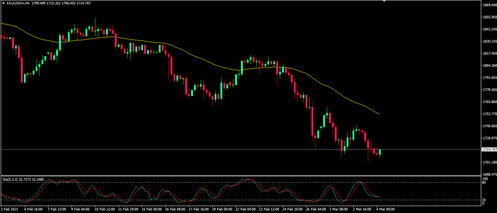Click the stochastic 20 level label

[x=485, y=200]
